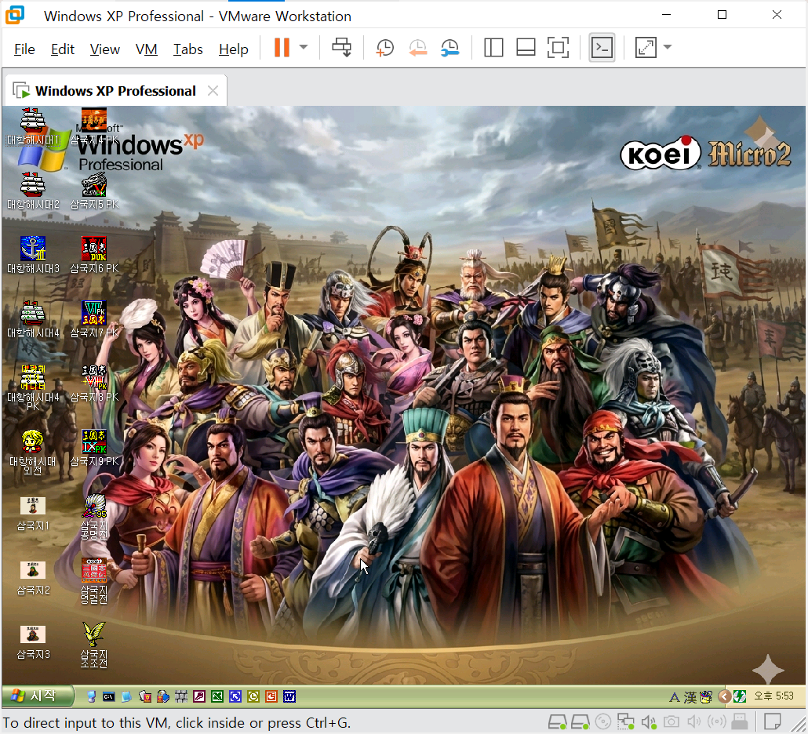
Task: Select the 삼국지 조조전 desktop icon
Action: [x=94, y=645]
